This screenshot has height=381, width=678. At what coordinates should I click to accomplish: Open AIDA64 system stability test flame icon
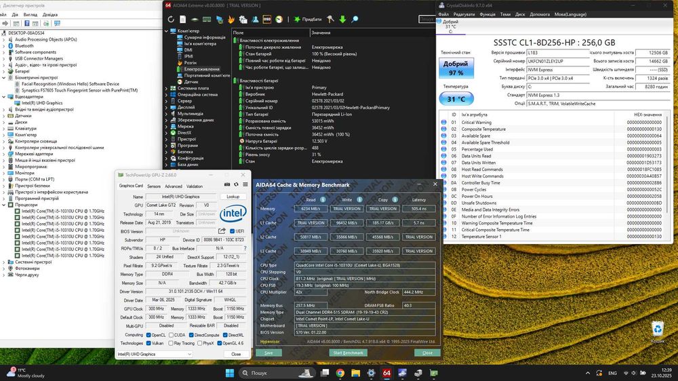click(x=231, y=19)
